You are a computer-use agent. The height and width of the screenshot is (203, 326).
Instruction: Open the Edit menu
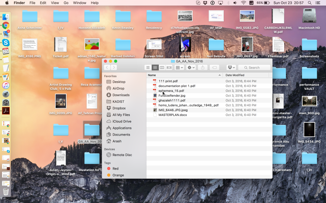[x=43, y=3]
